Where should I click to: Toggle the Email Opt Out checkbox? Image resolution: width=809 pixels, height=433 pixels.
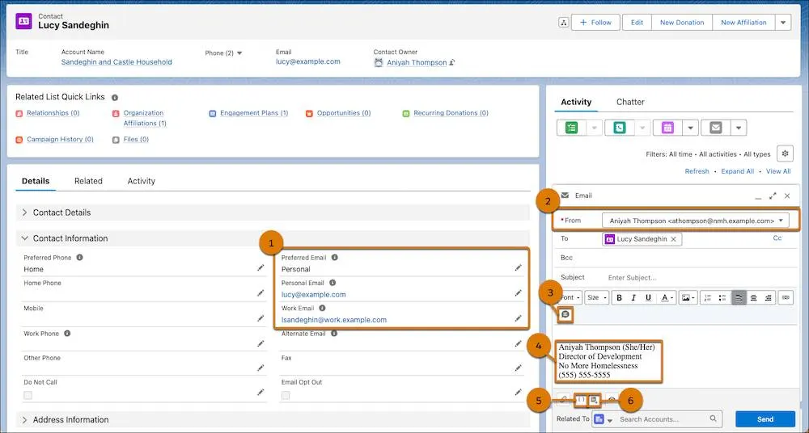pyautogui.click(x=286, y=395)
